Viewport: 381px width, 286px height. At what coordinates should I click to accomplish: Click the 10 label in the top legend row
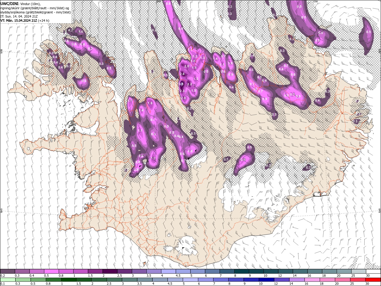pos(266,276)
